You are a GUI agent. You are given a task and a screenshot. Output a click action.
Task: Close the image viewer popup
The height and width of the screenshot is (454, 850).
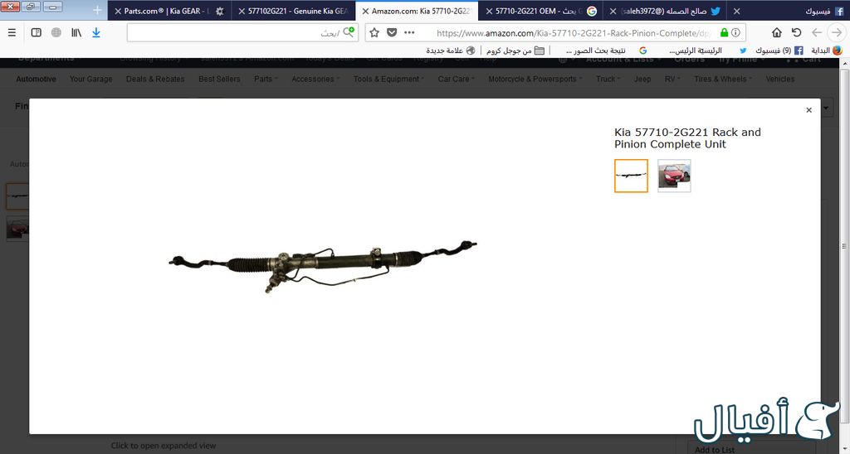click(x=808, y=110)
